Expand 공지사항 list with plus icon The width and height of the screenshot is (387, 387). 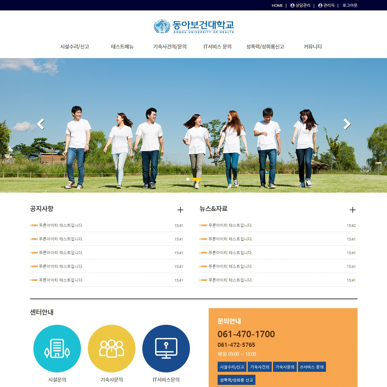(180, 210)
